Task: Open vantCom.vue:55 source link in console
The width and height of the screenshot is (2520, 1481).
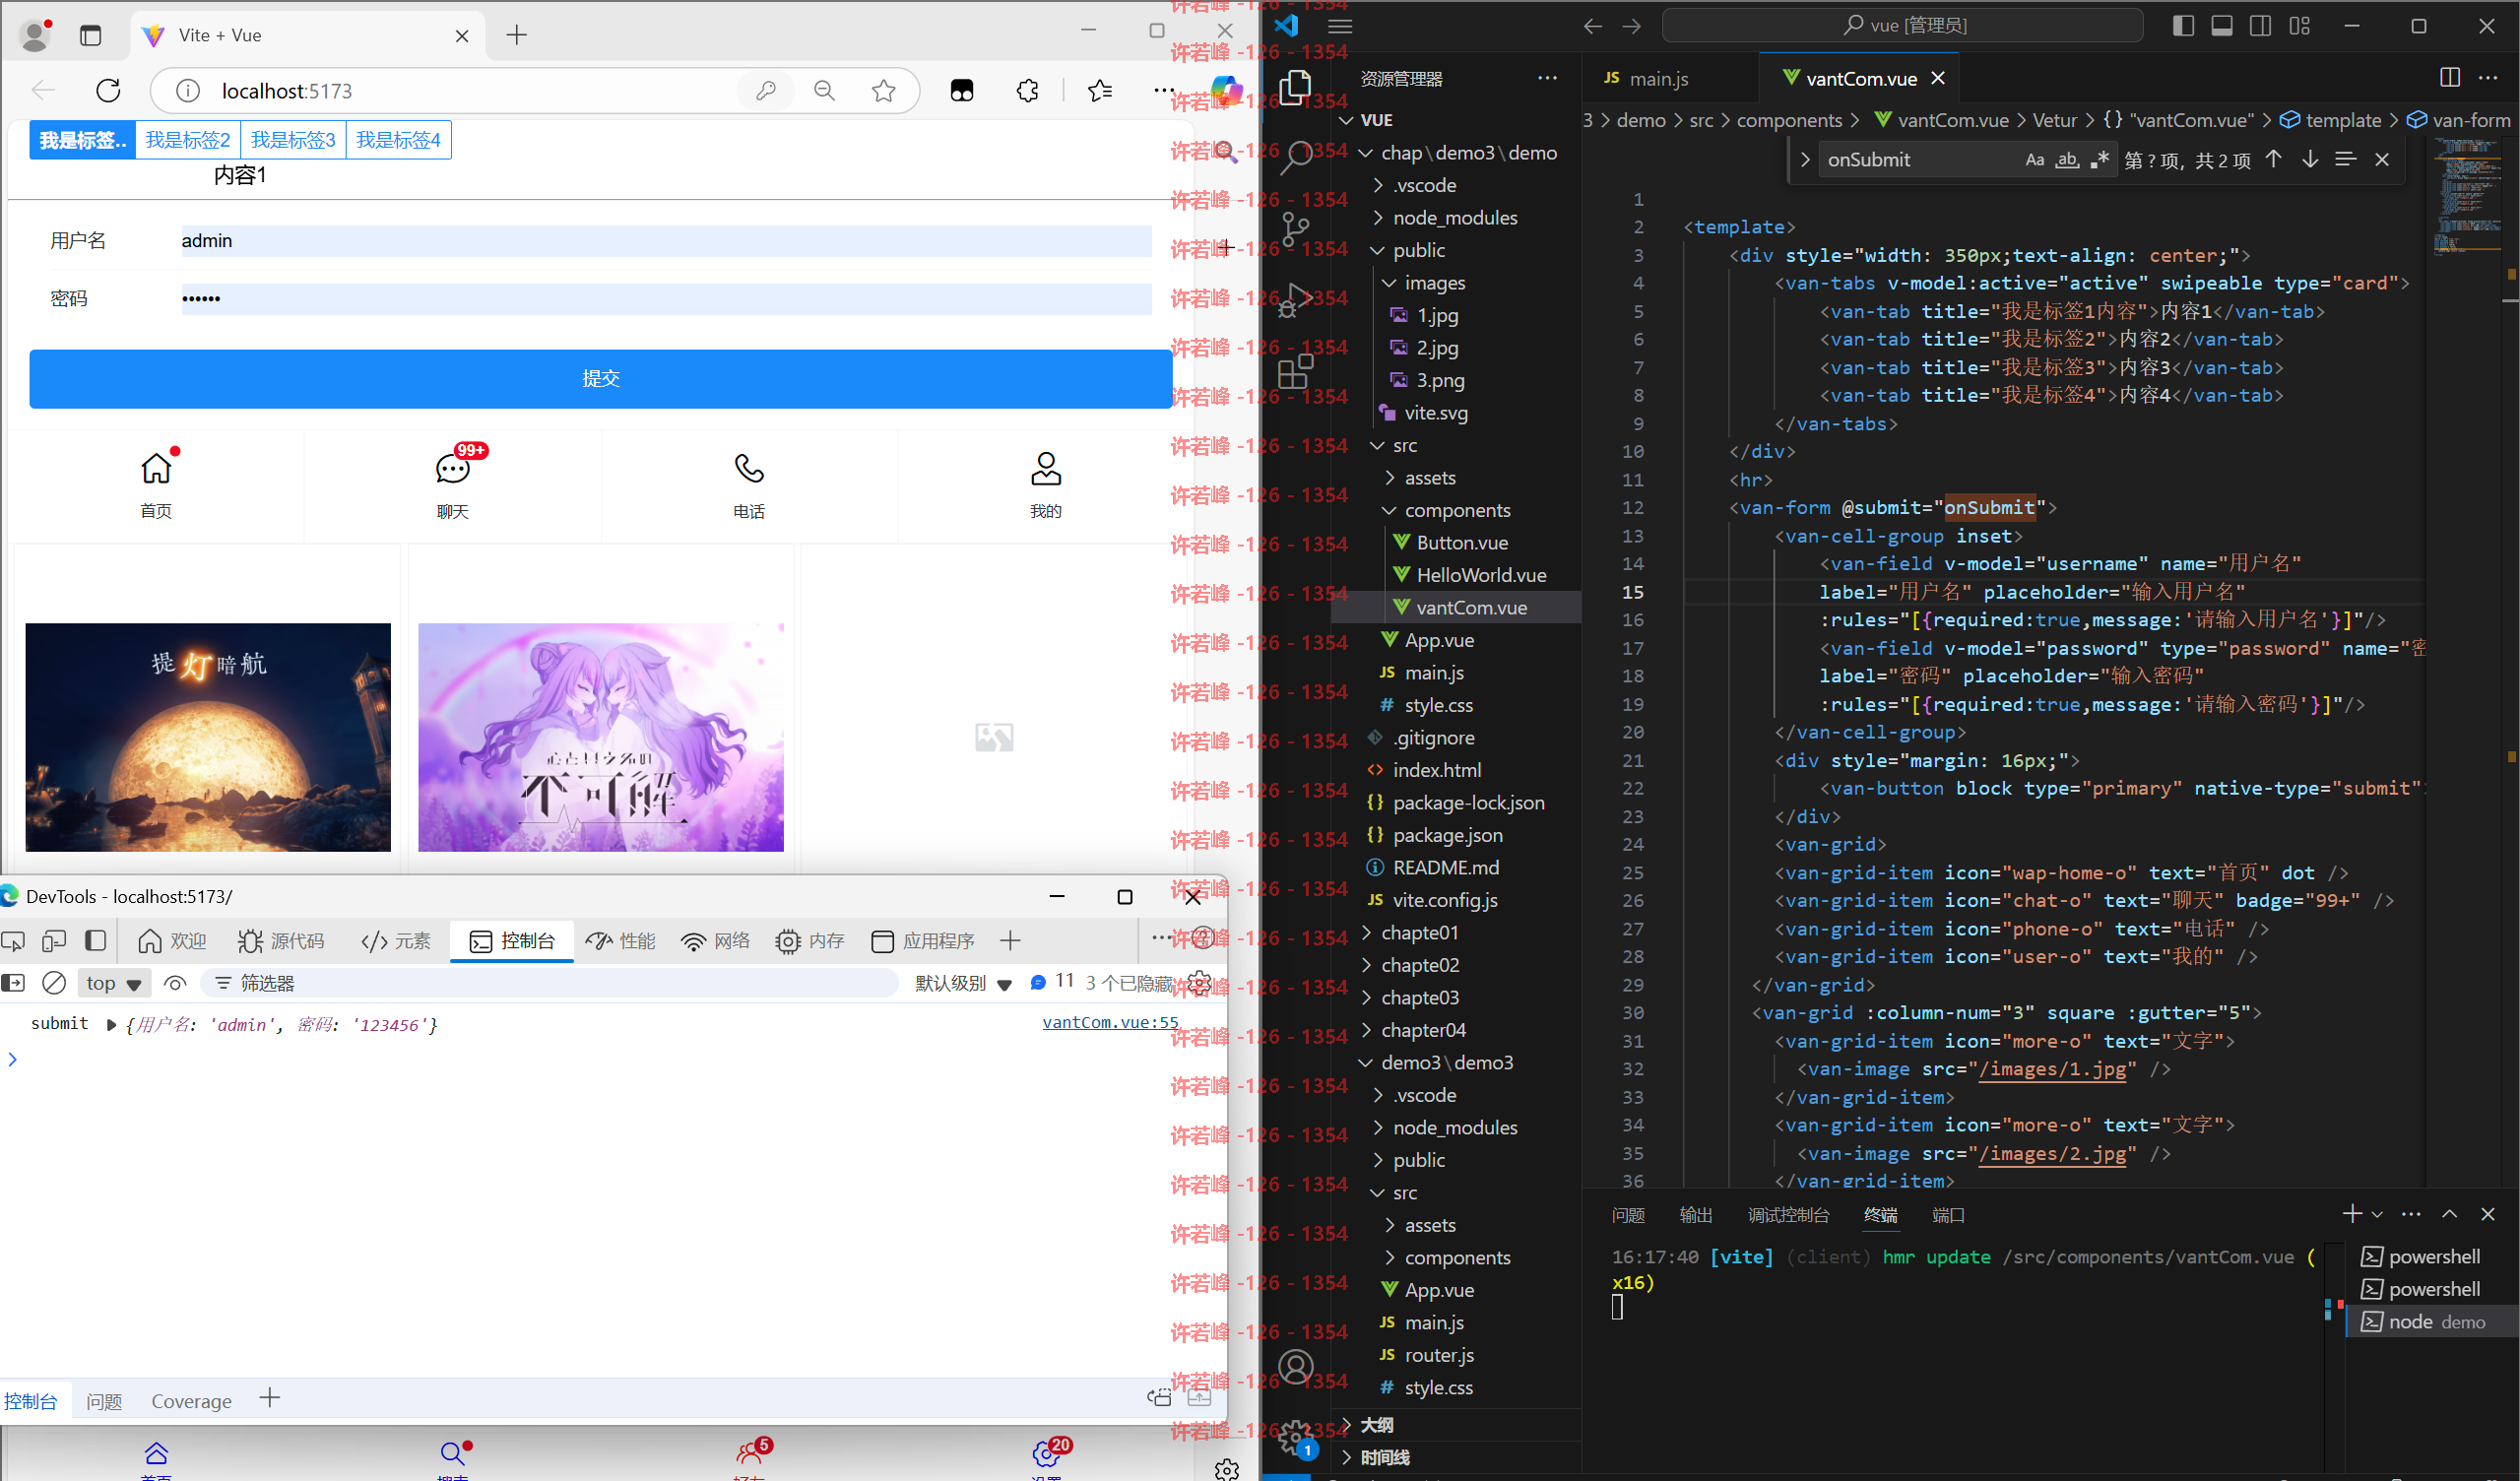Action: click(x=1110, y=1022)
